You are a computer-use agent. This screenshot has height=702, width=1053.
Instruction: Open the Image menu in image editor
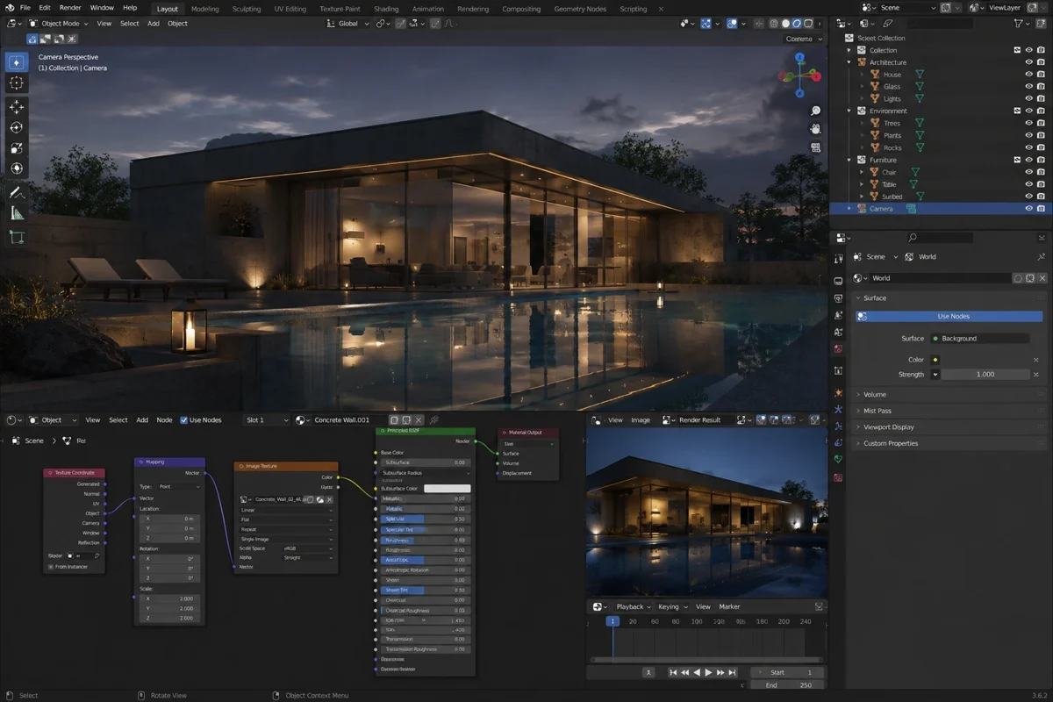tap(641, 420)
